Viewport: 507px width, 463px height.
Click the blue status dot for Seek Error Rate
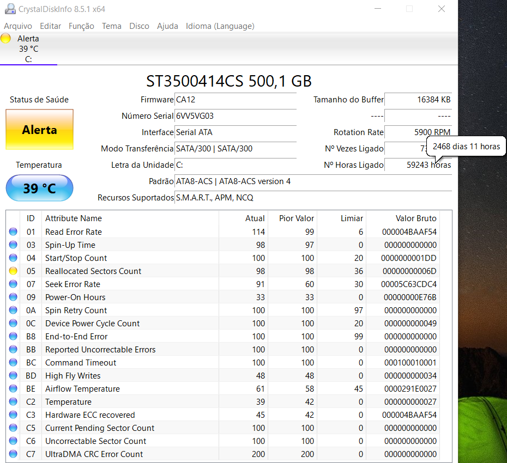13,284
